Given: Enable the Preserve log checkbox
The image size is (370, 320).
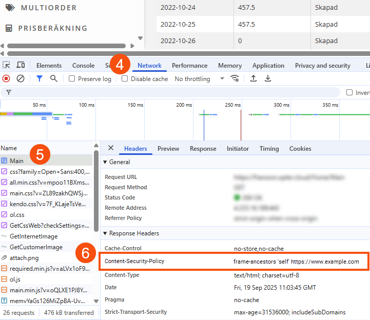Looking at the screenshot, I should point(72,79).
